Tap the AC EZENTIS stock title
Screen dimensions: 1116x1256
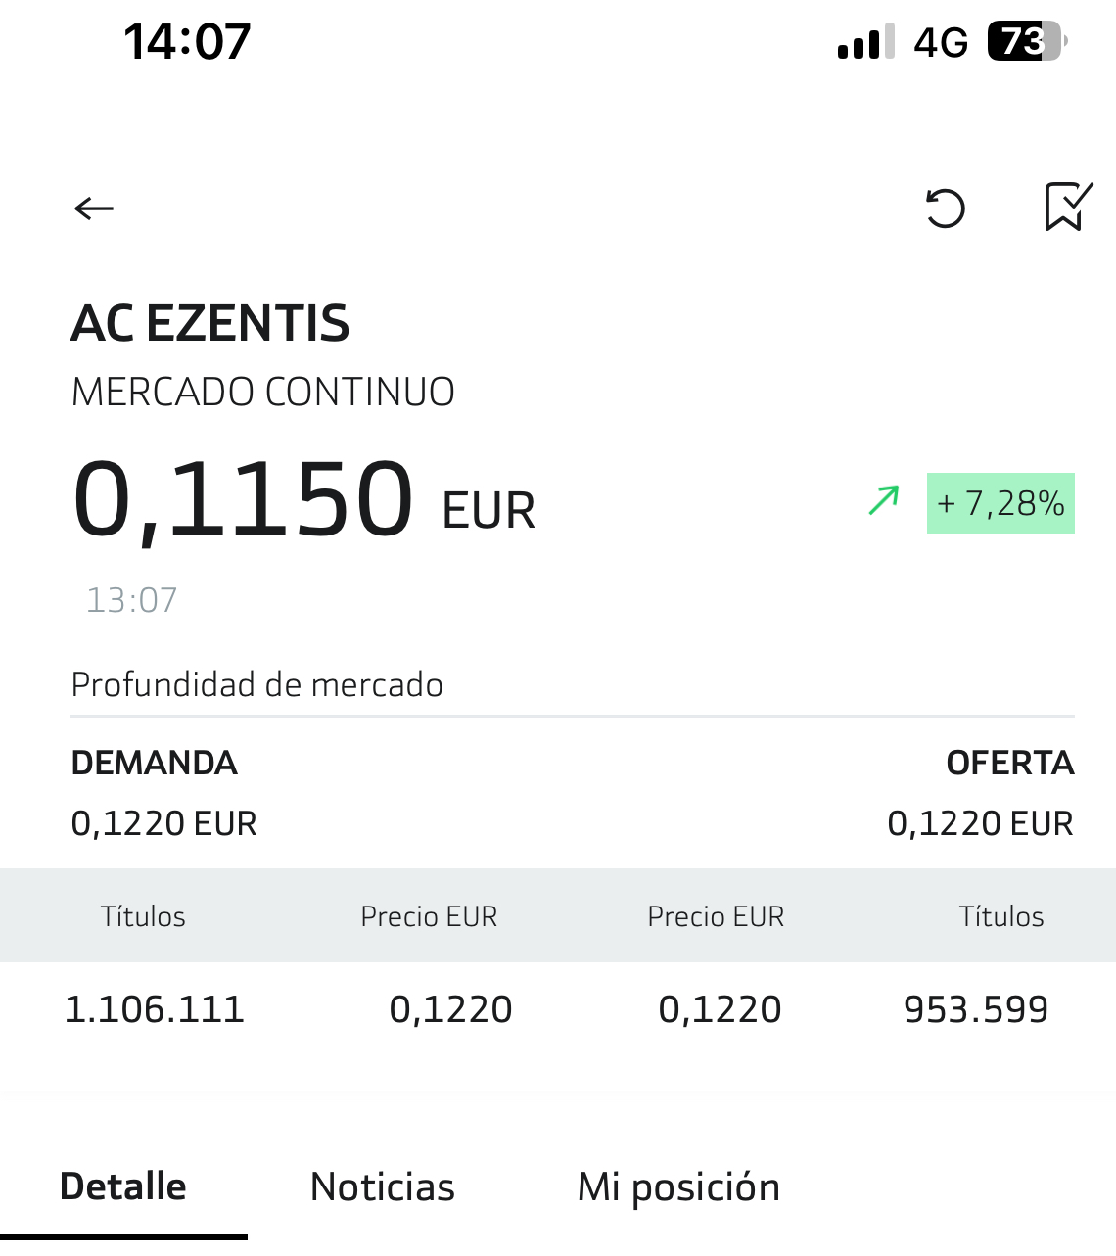210,324
